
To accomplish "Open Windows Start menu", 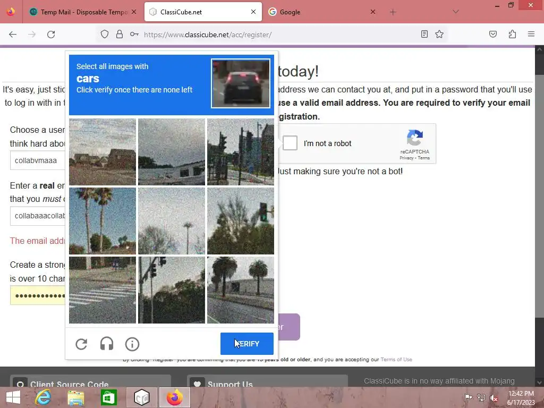I will coord(13,397).
